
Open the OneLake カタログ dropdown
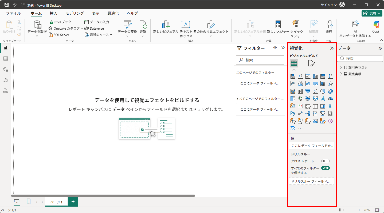coord(82,29)
